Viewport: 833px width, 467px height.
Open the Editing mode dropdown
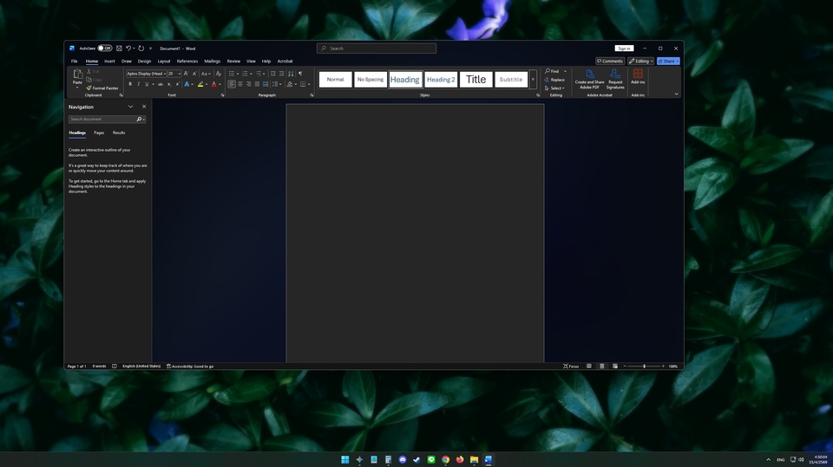[640, 62]
